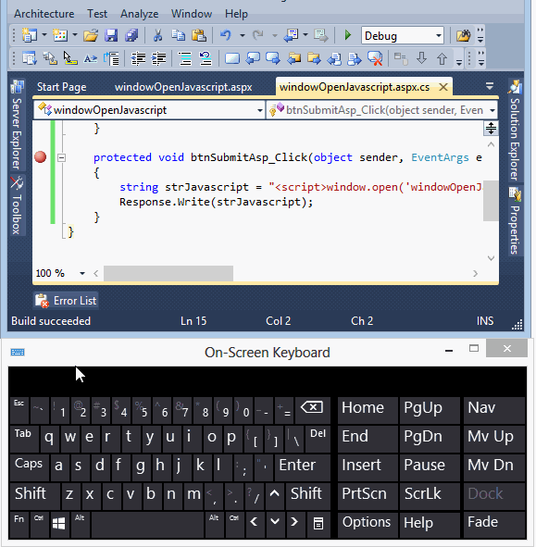Viewport: 536px width, 547px height.
Task: Open the Analyze menu
Action: pyautogui.click(x=139, y=14)
